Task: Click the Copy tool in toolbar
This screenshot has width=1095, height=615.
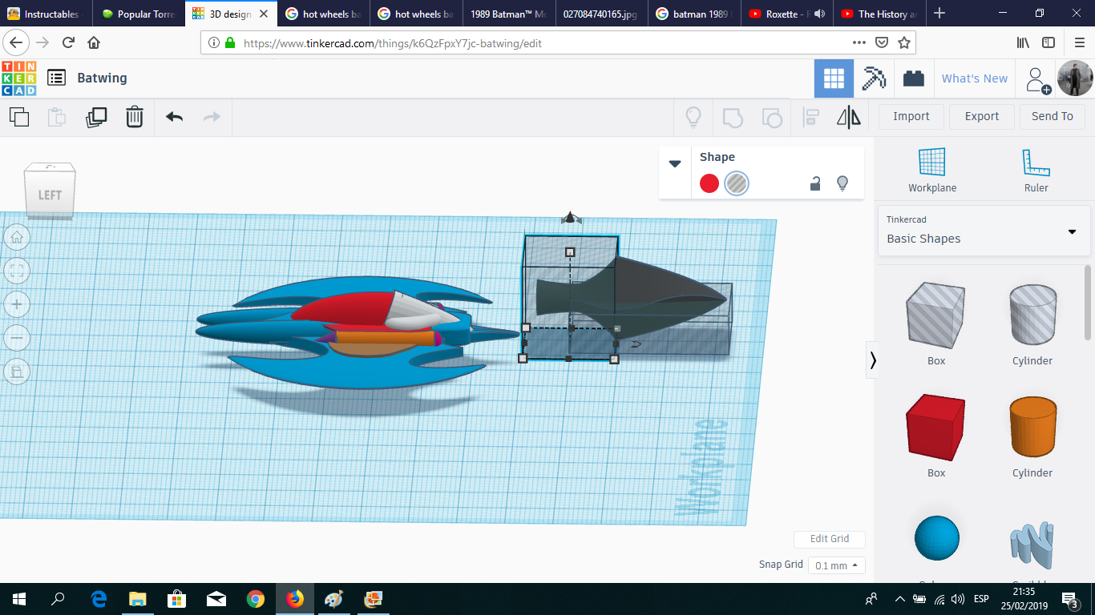Action: point(19,117)
